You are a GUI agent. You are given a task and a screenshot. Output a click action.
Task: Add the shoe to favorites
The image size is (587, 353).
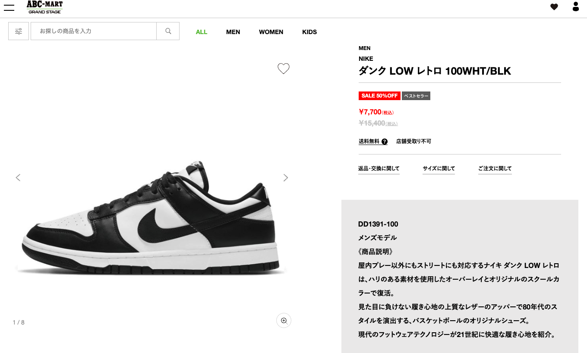284,69
